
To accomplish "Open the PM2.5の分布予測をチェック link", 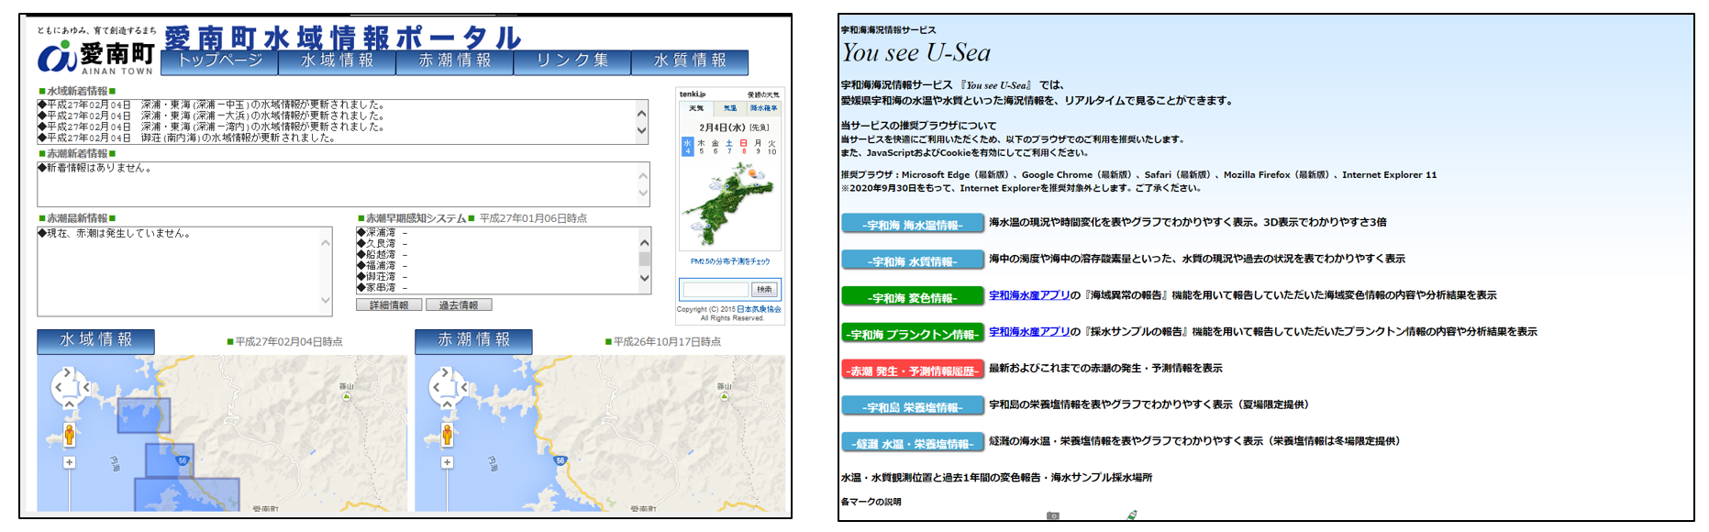I will pos(730,261).
